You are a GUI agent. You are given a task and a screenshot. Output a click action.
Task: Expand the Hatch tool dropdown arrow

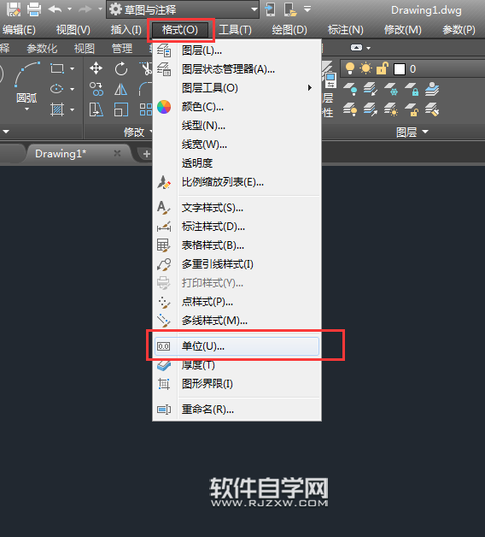point(73,109)
